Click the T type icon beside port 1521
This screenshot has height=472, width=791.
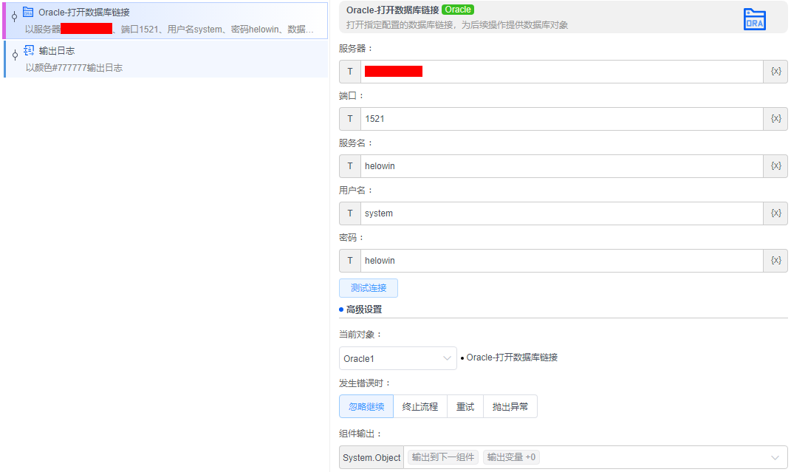pos(350,119)
